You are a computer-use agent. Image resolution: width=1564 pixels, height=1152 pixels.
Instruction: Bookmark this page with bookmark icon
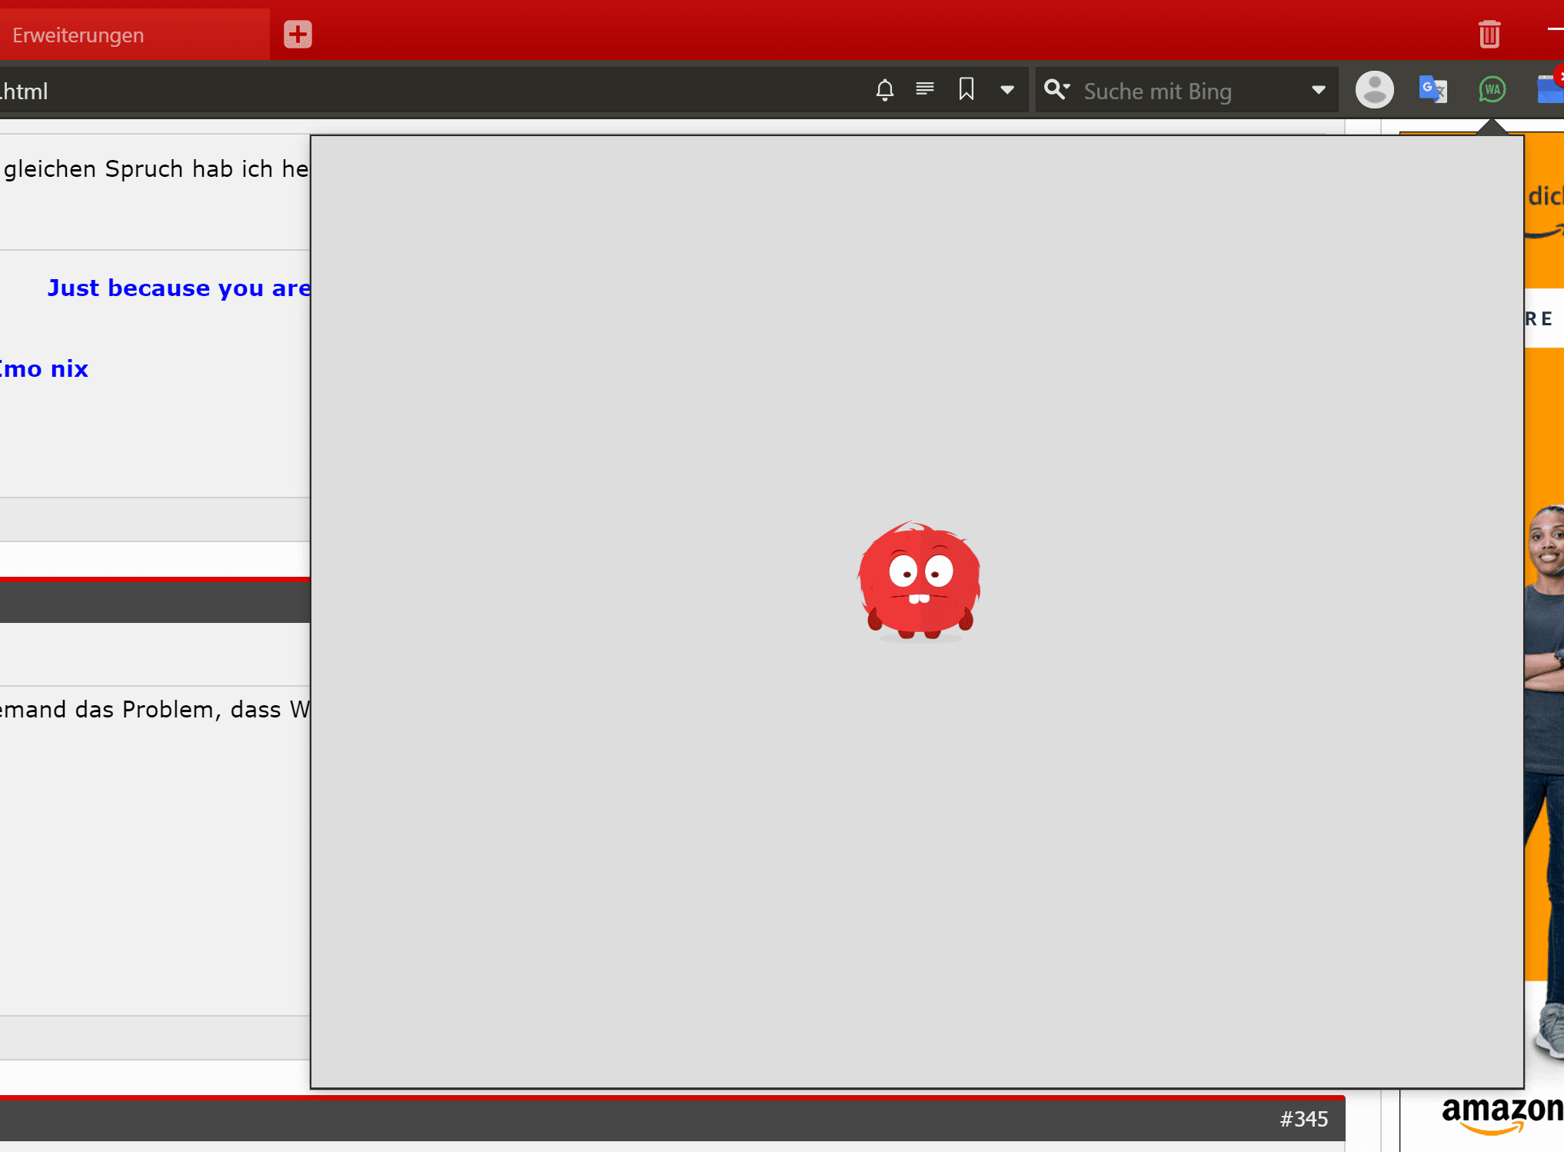(x=967, y=90)
